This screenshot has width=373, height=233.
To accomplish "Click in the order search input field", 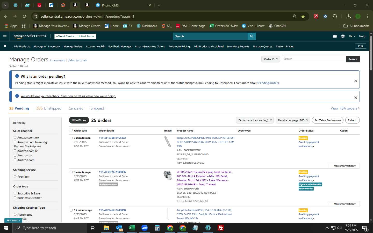I will 314,59.
